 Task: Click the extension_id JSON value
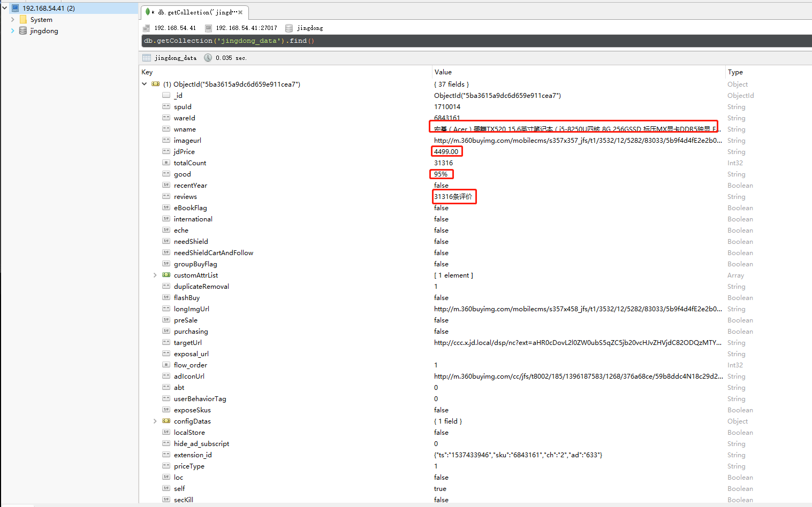point(518,455)
